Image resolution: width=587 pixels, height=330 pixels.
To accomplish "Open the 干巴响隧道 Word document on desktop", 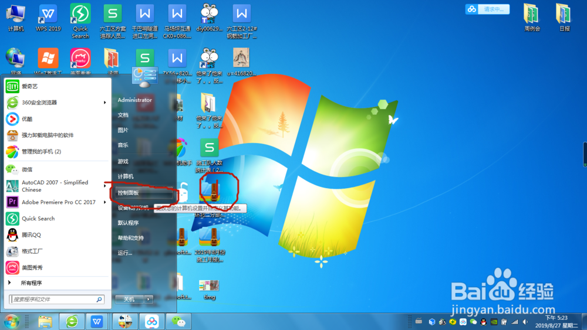I will pos(145,21).
